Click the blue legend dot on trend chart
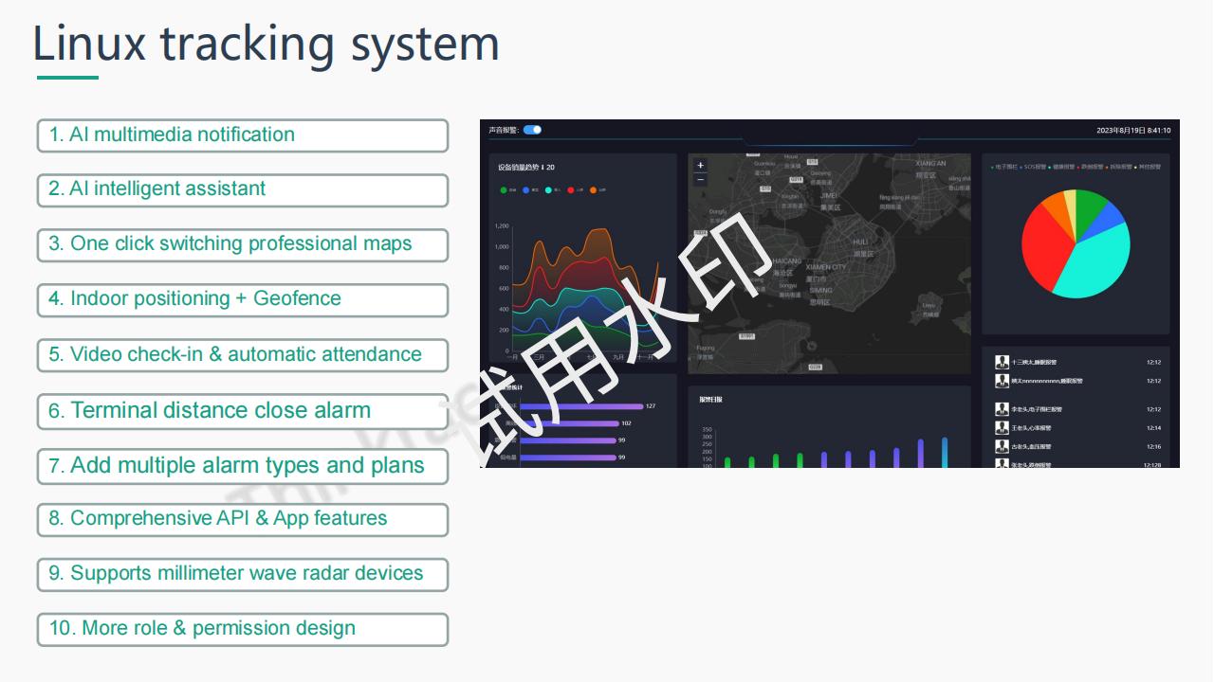 525,190
